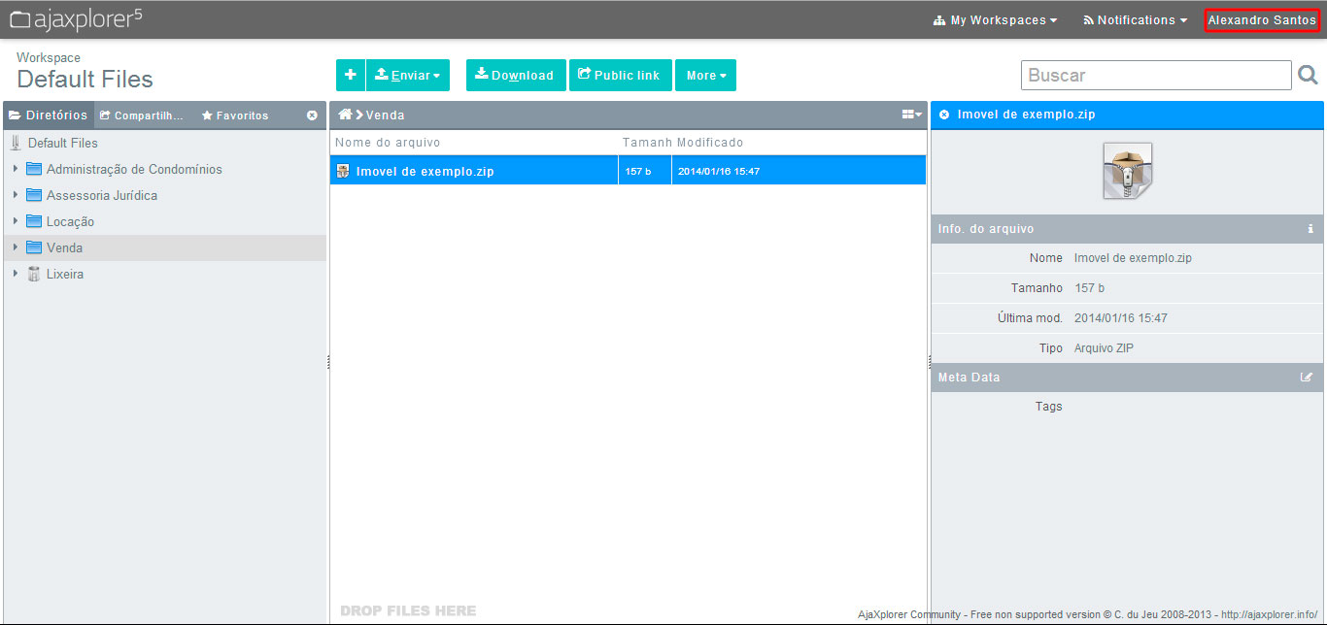
Task: Close the Imovel de exemplo.zip info panel
Action: [x=944, y=115]
